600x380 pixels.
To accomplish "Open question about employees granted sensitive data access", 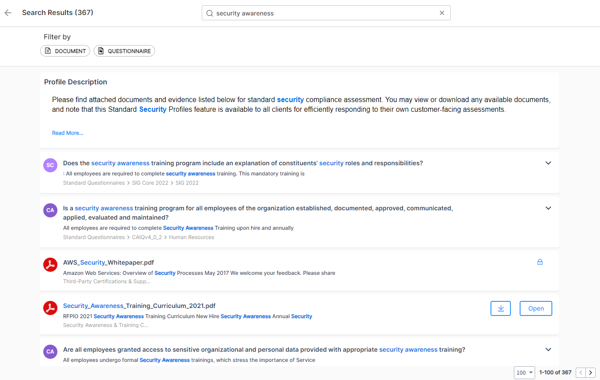I will (x=264, y=350).
